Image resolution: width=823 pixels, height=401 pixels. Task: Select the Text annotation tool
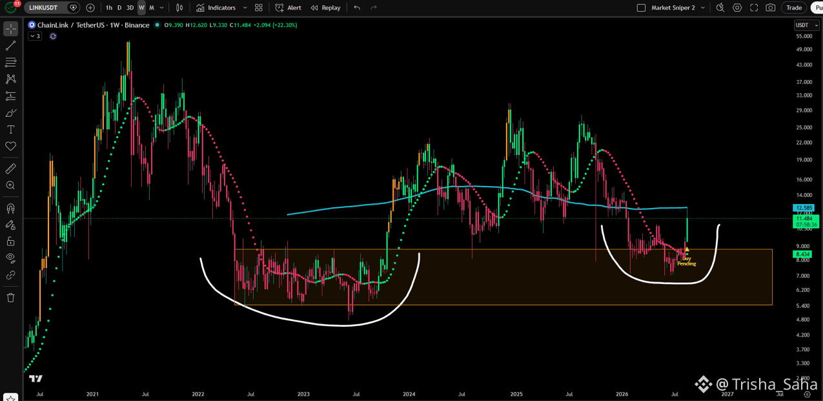tap(11, 130)
